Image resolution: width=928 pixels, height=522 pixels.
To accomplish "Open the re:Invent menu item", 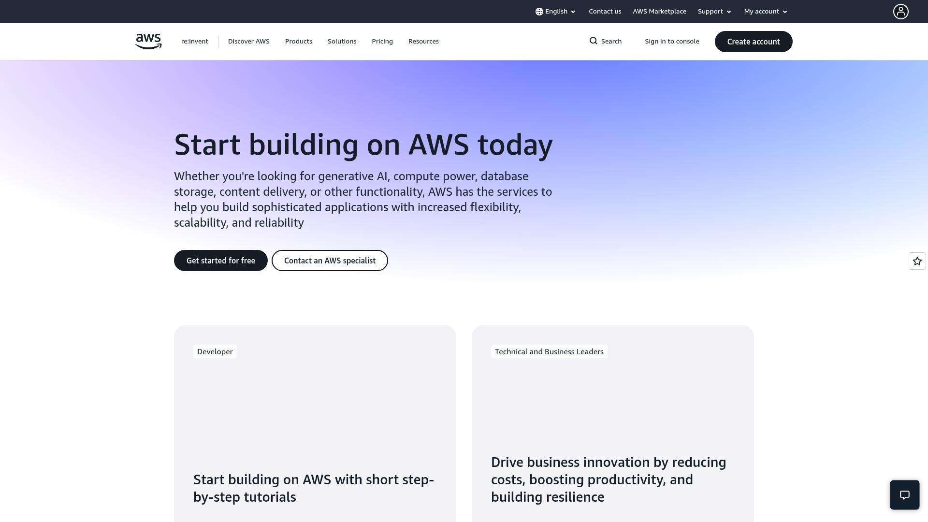I will tap(195, 42).
